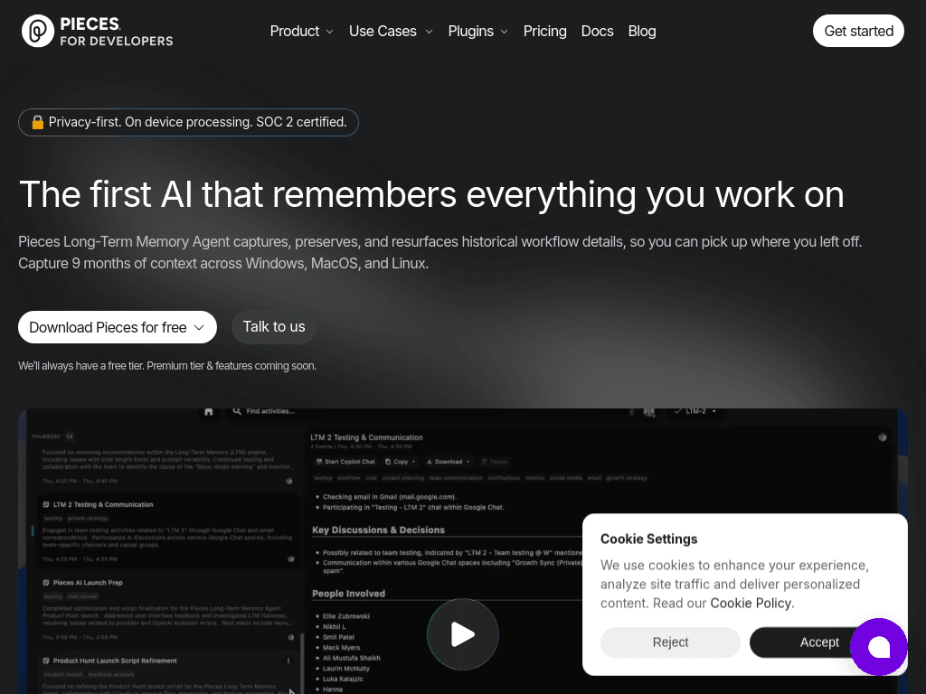Open the Blog link
This screenshot has height=694, width=926.
tap(642, 32)
